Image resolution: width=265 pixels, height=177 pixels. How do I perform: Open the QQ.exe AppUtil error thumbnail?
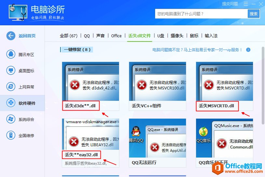157,138
